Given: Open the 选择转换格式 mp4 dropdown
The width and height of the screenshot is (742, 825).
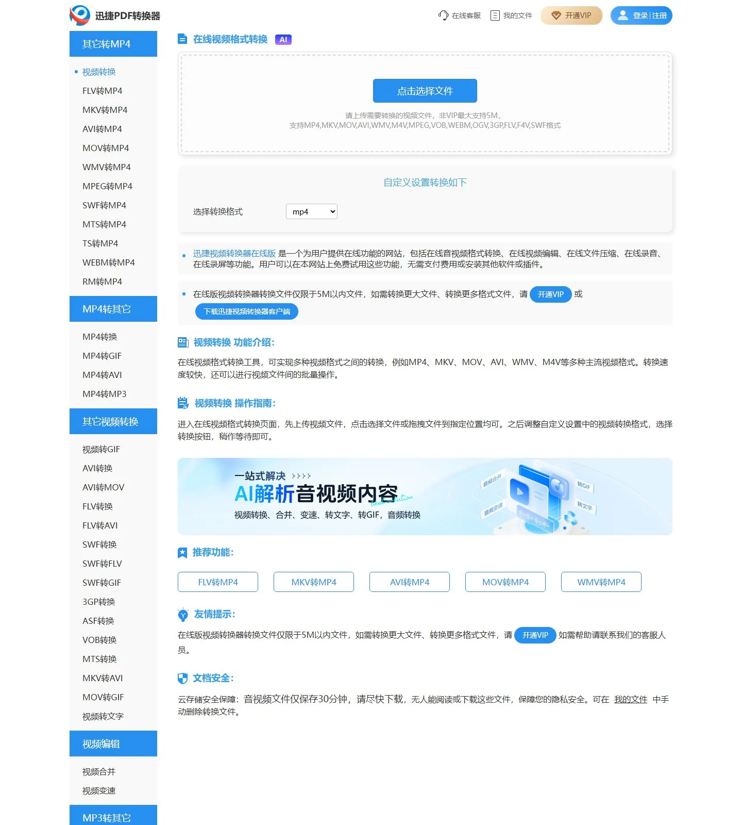Looking at the screenshot, I should tap(312, 211).
